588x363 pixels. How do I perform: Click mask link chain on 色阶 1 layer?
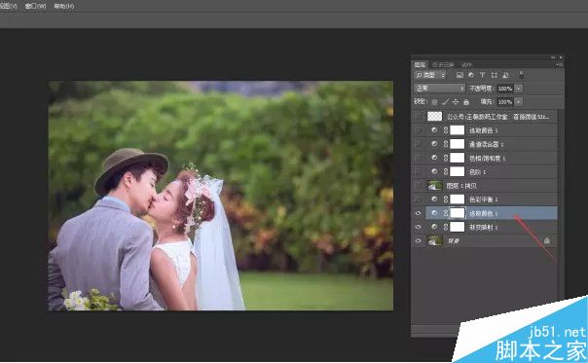click(x=446, y=171)
